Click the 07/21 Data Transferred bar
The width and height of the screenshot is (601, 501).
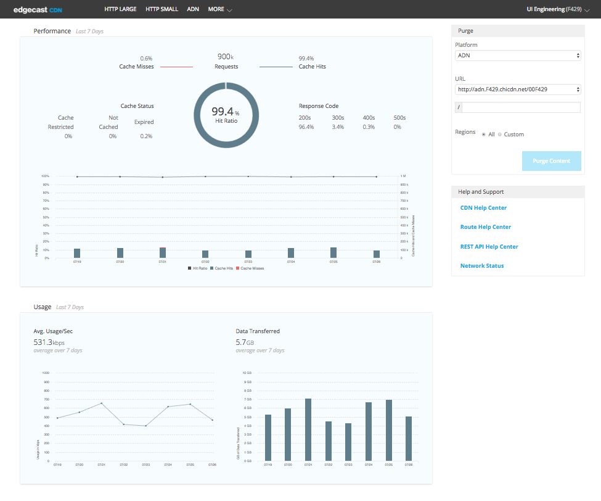pyautogui.click(x=308, y=429)
